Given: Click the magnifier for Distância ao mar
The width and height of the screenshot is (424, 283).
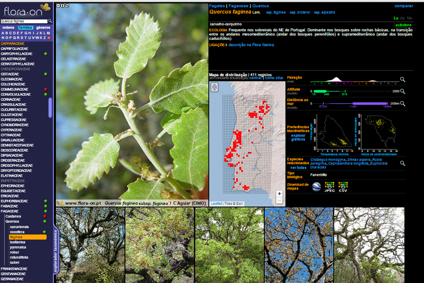Looking at the screenshot, I should pyautogui.click(x=402, y=104).
